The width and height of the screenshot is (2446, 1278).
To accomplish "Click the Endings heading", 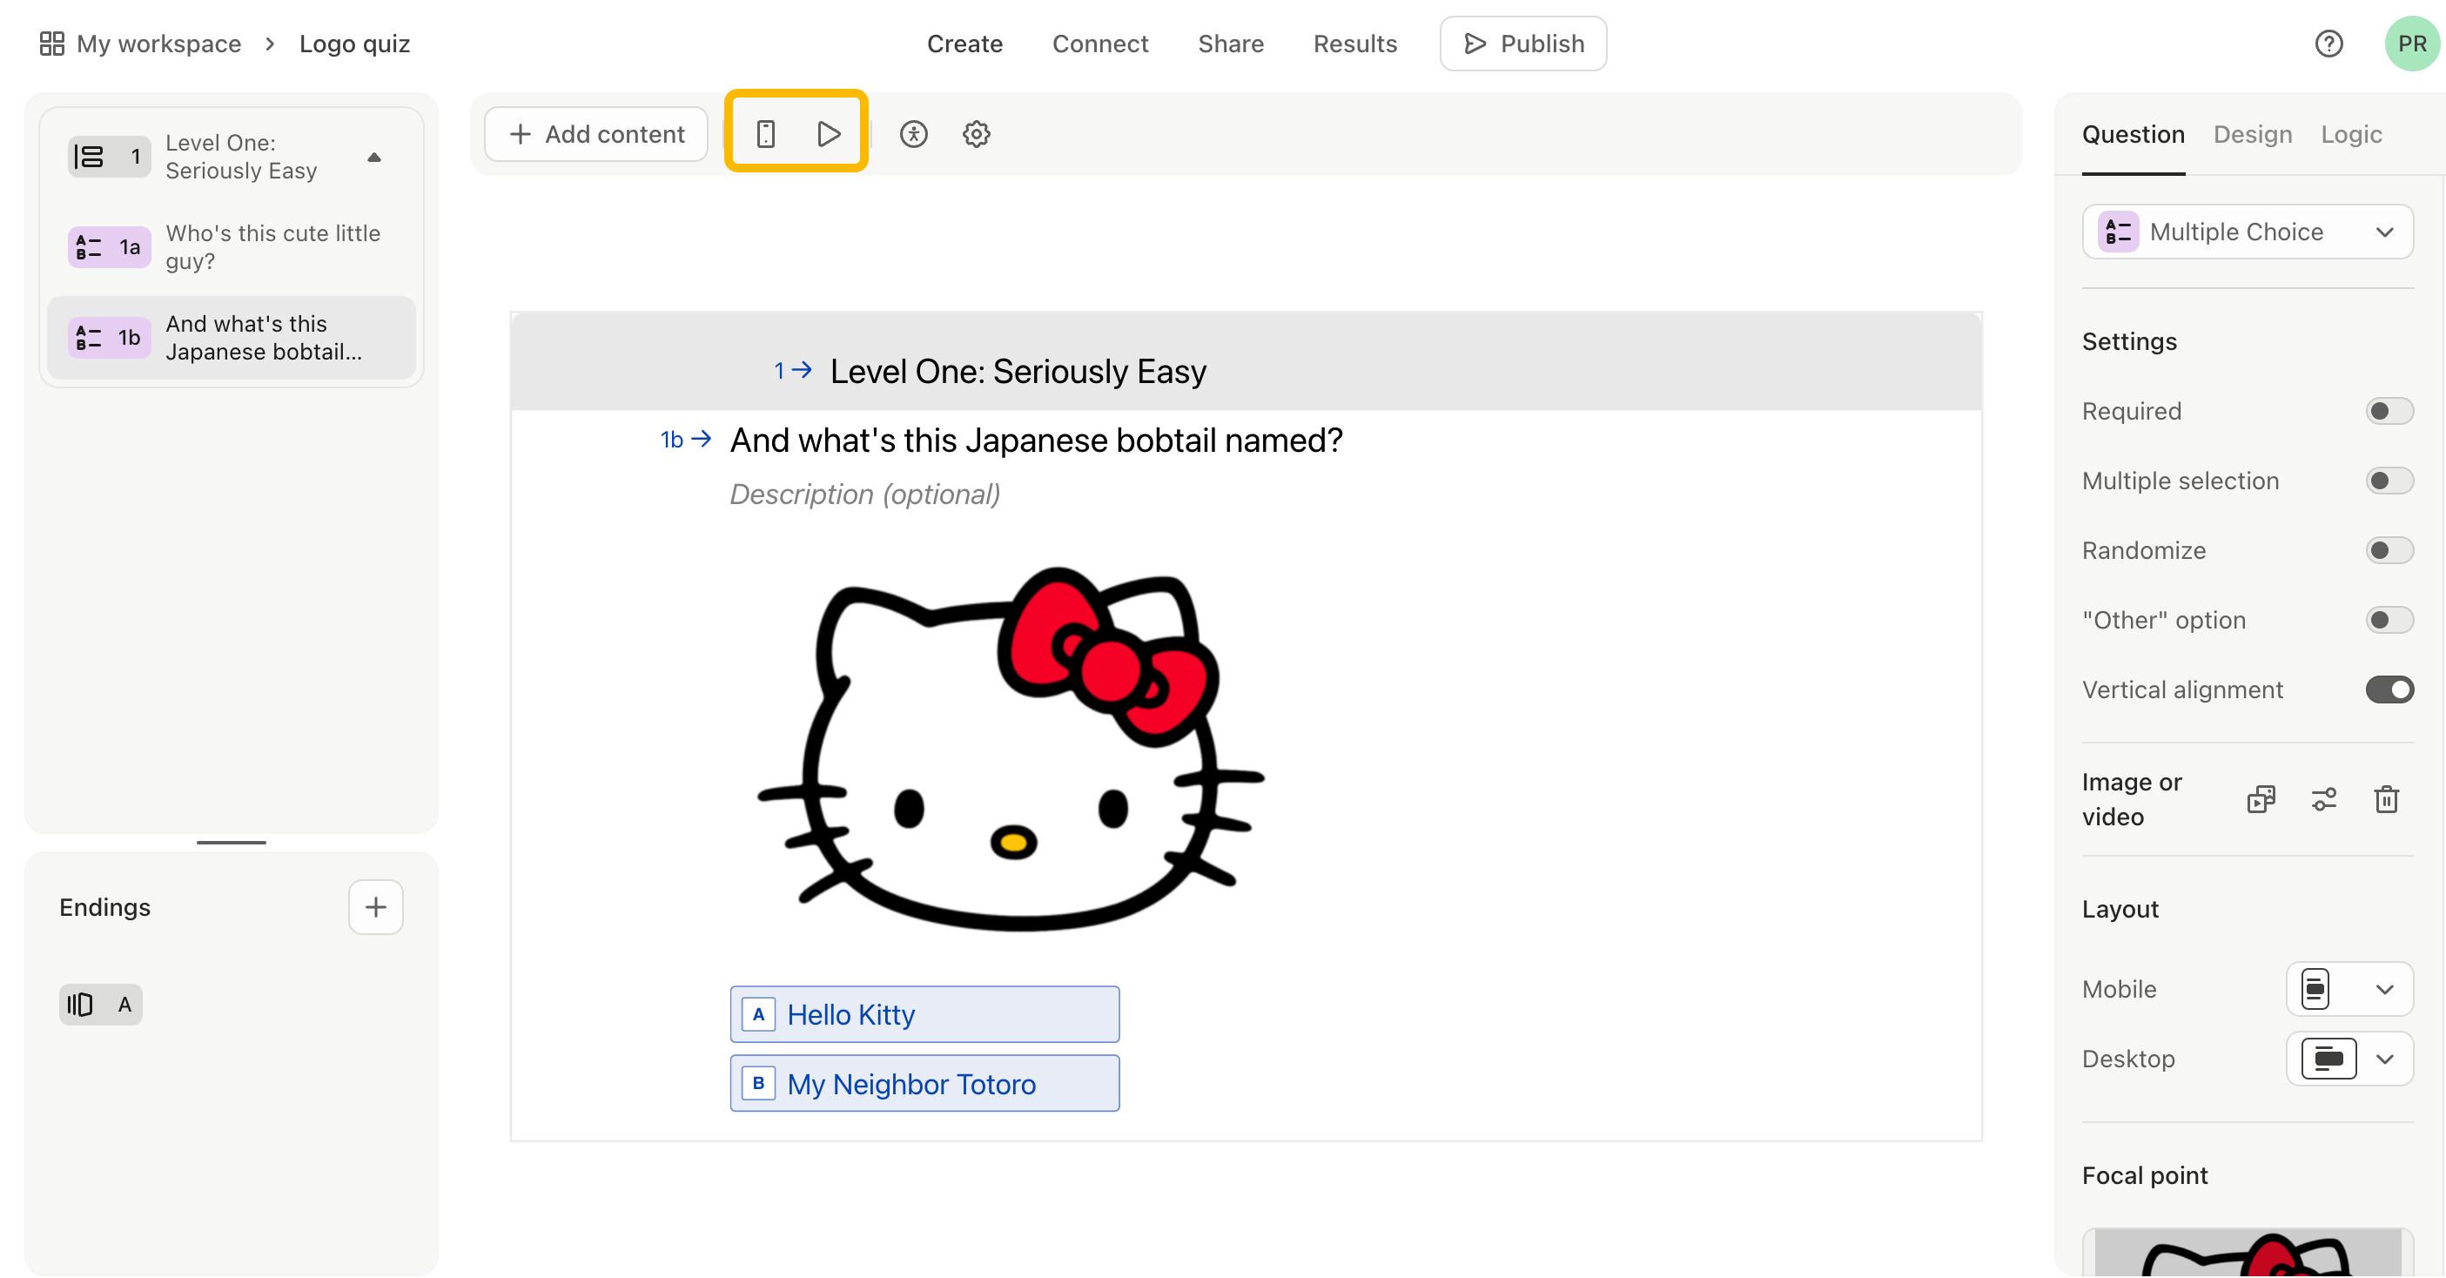I will click(x=104, y=907).
